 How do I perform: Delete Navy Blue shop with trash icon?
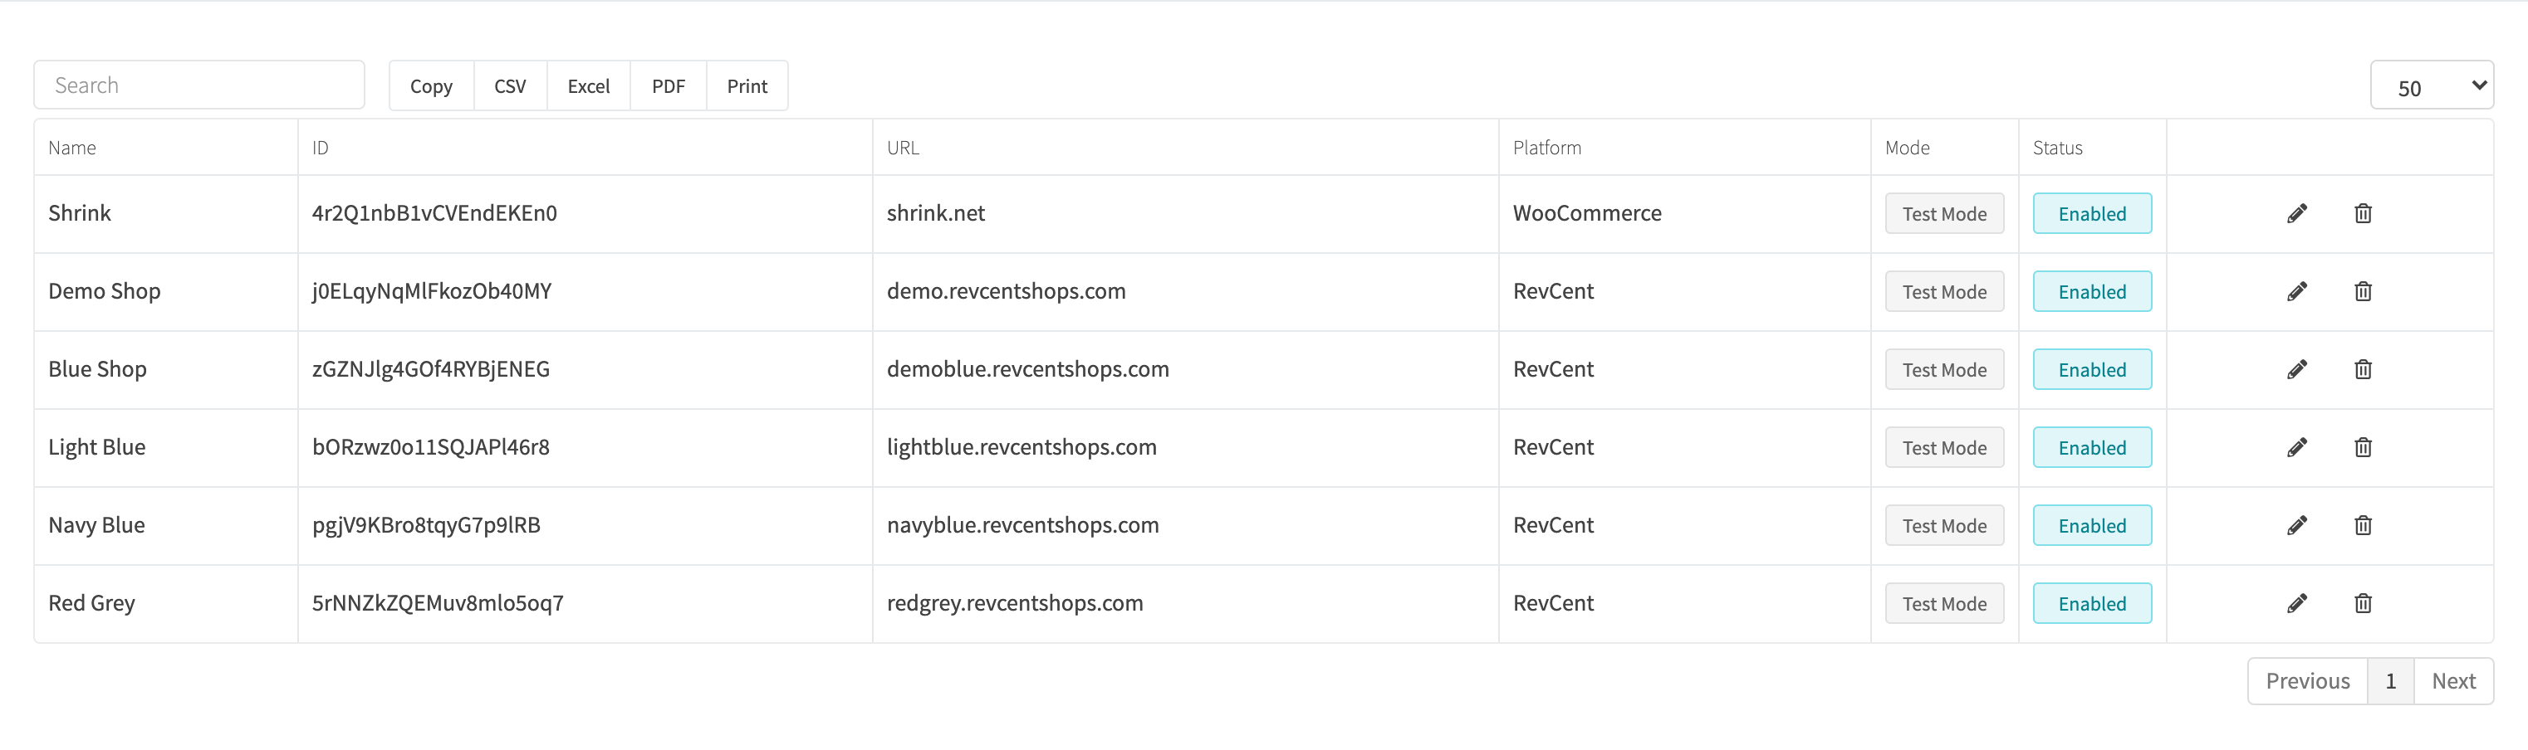2362,525
